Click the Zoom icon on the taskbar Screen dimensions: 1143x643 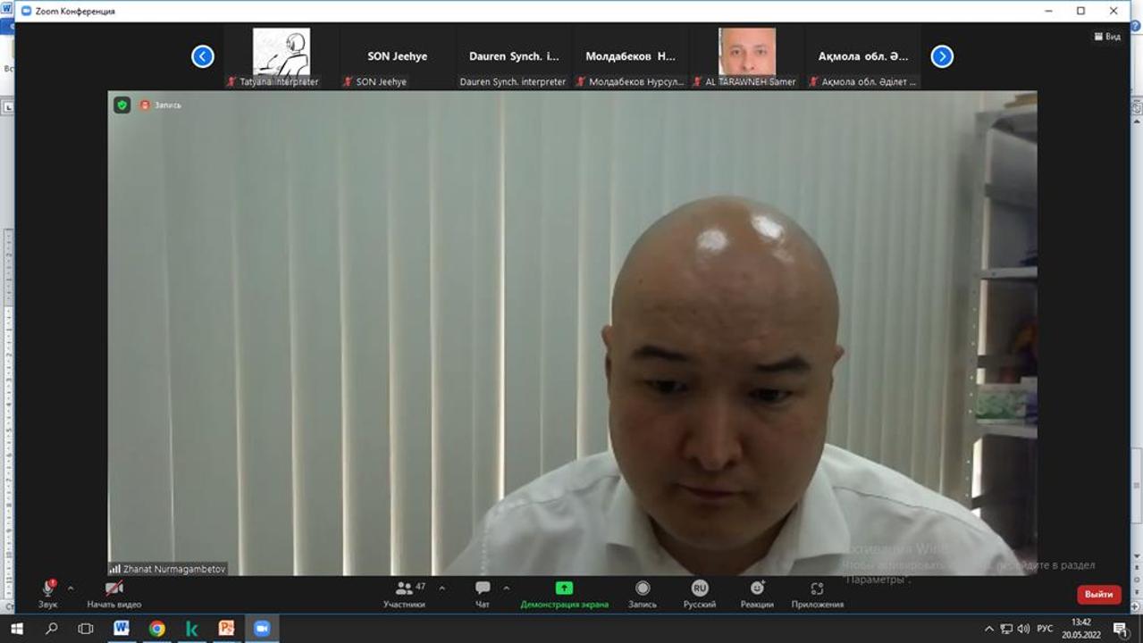[x=262, y=629]
